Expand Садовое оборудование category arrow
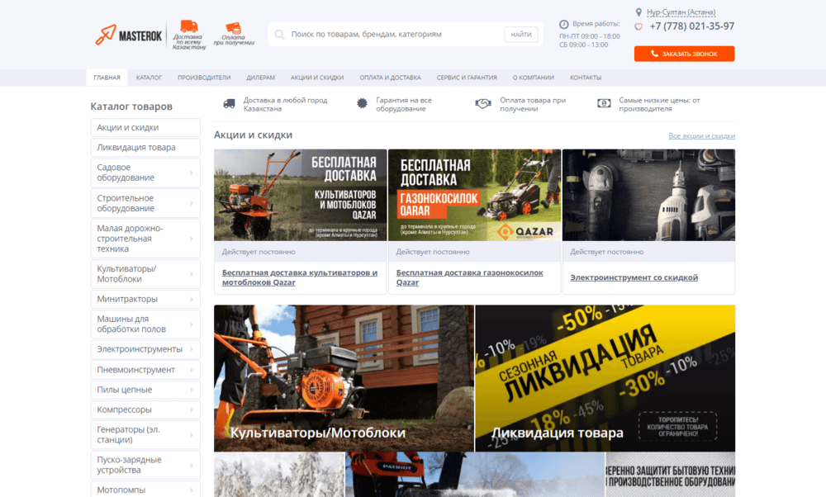 [x=192, y=173]
